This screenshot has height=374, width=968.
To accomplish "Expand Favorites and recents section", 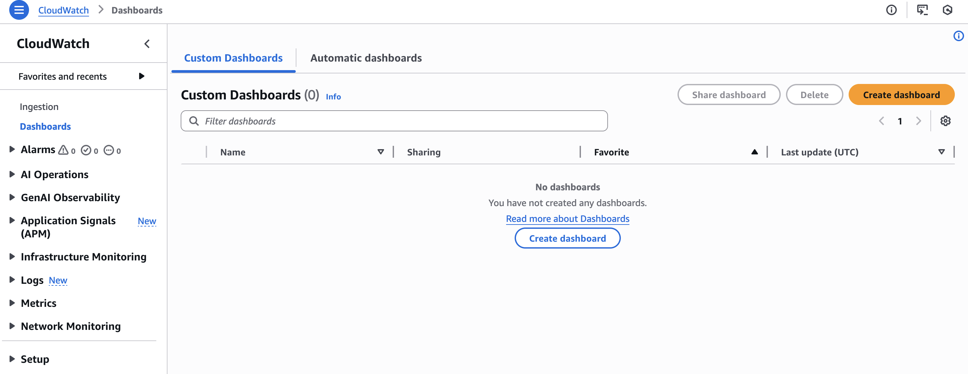I will (141, 76).
